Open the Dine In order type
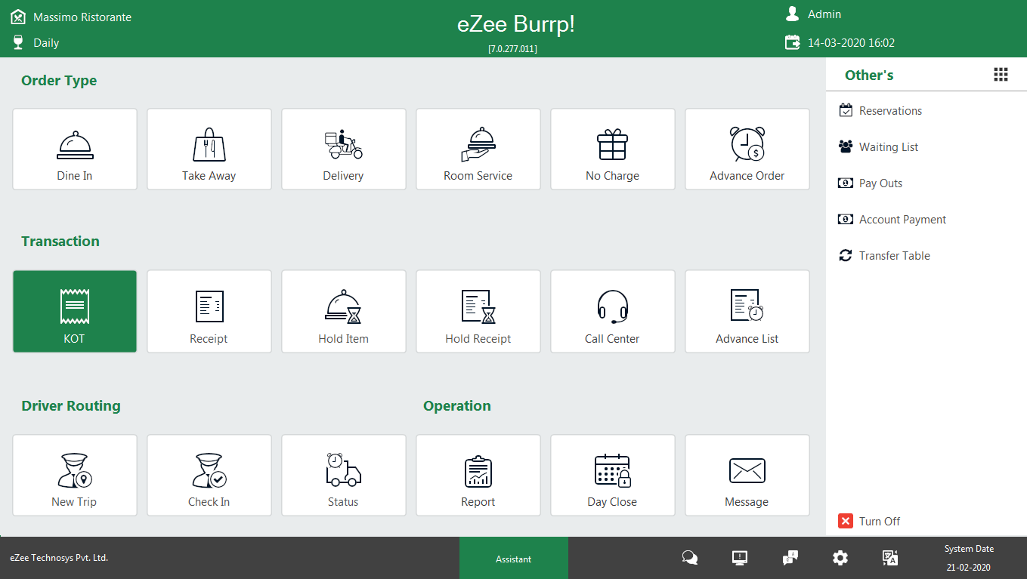The height and width of the screenshot is (579, 1027). point(75,149)
